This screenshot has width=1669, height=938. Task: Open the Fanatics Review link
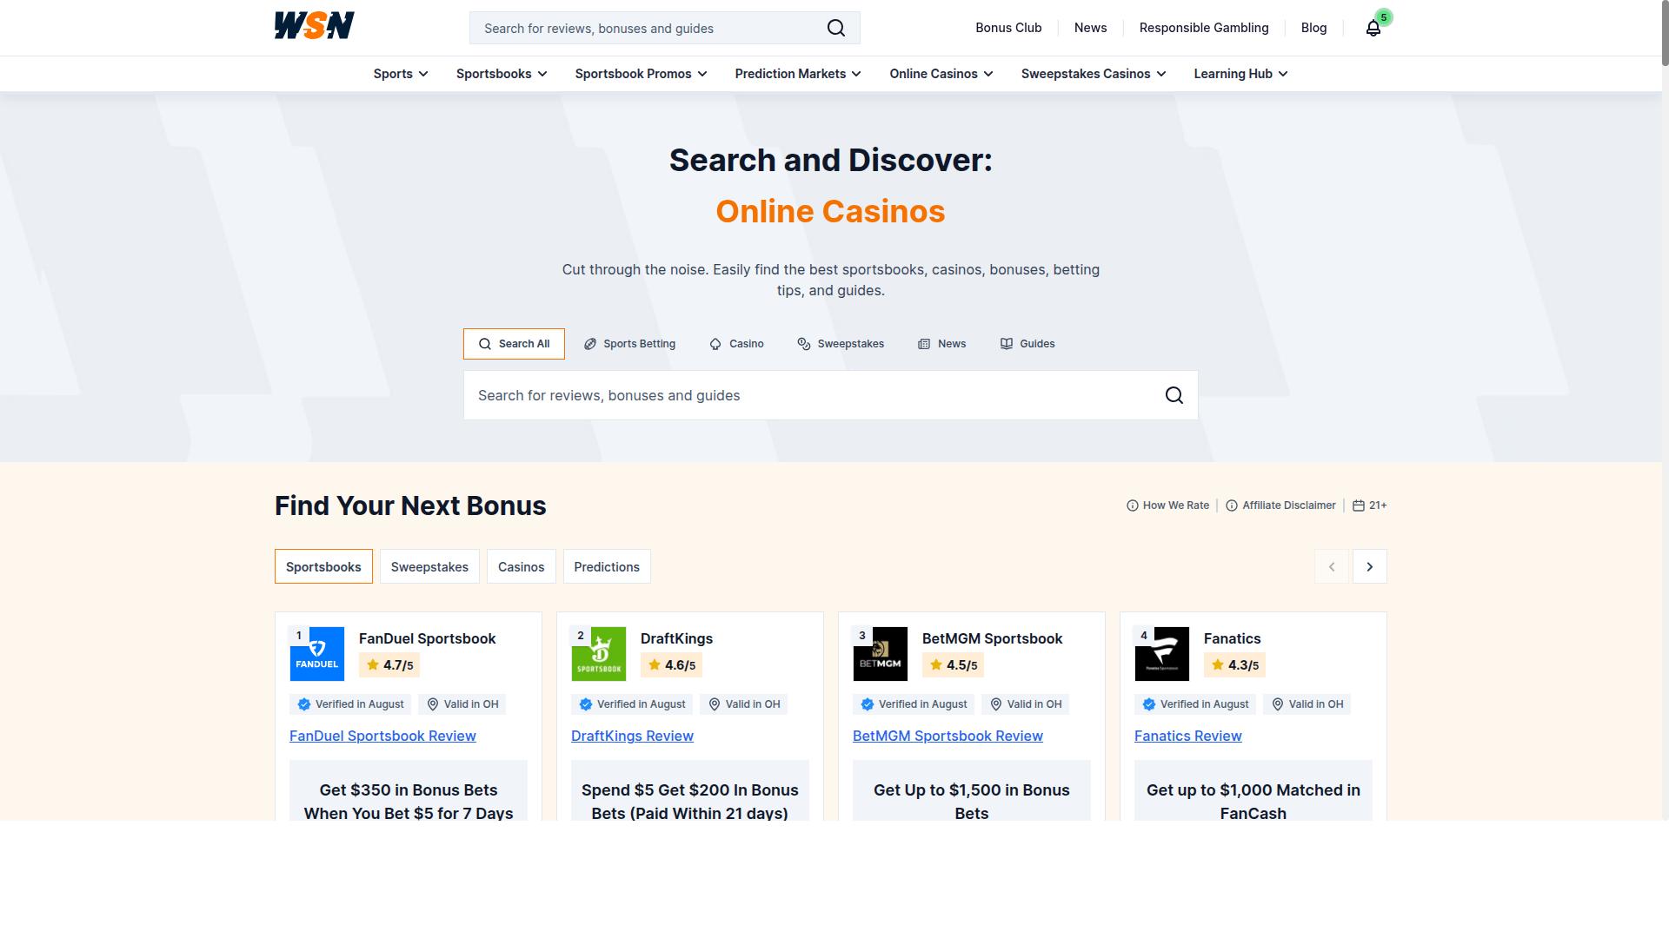point(1187,736)
